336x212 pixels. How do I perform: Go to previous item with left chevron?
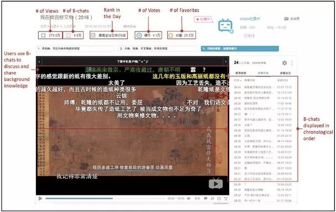coord(39,62)
